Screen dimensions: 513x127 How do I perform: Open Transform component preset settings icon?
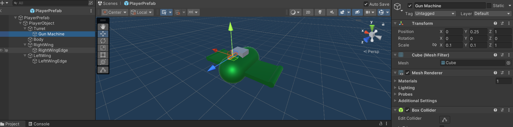coord(502,24)
